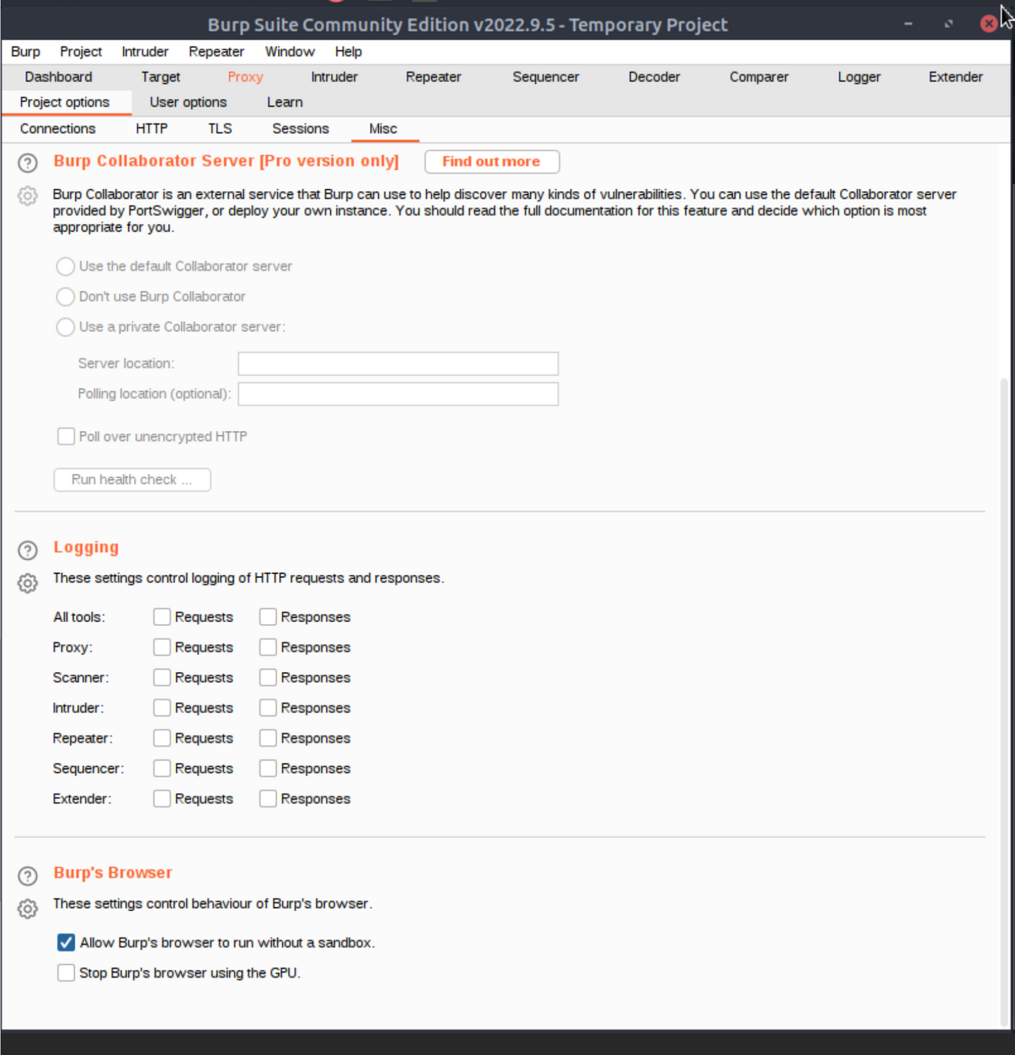1015x1055 pixels.
Task: Open gear options for Collaborator Server section
Action: coord(27,196)
